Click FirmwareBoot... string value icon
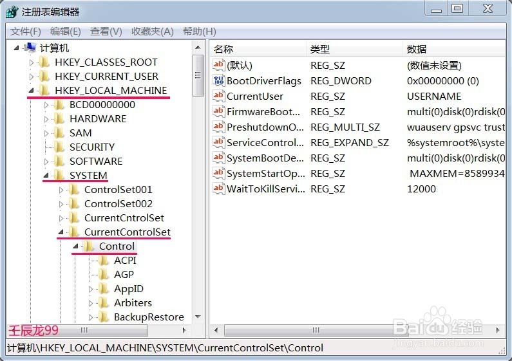This screenshot has width=512, height=361. tap(218, 111)
